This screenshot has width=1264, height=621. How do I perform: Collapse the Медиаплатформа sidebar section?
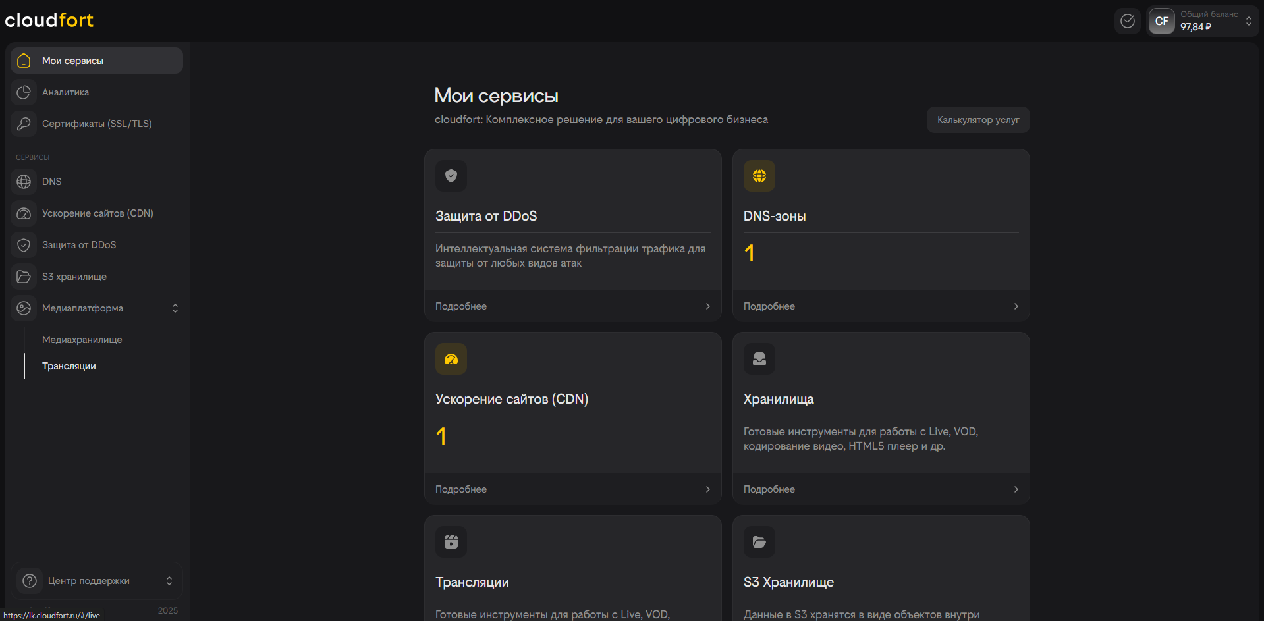coord(175,308)
